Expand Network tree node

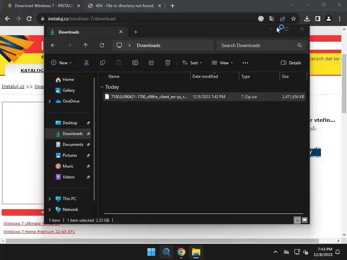tap(49, 210)
